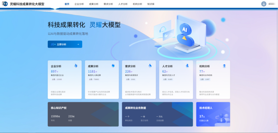
Task: Select the 首页 navigation tab
Action: [67, 4]
